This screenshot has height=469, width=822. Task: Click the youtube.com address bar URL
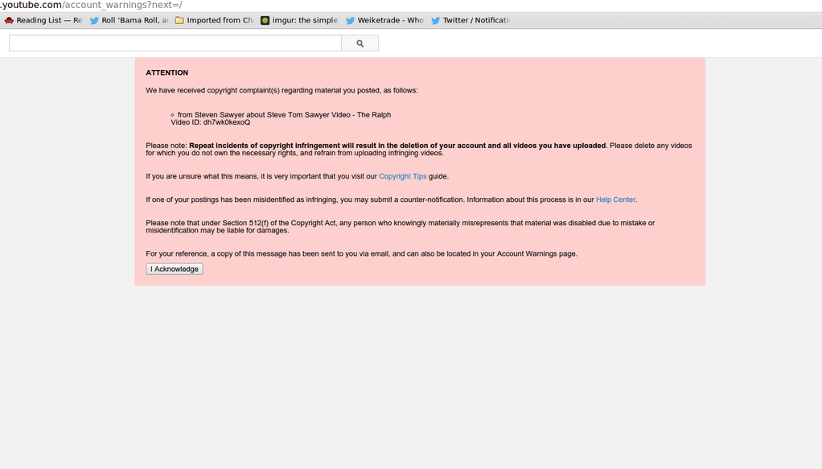click(91, 6)
